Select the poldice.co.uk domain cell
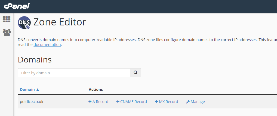The height and width of the screenshot is (116, 277). point(32,102)
